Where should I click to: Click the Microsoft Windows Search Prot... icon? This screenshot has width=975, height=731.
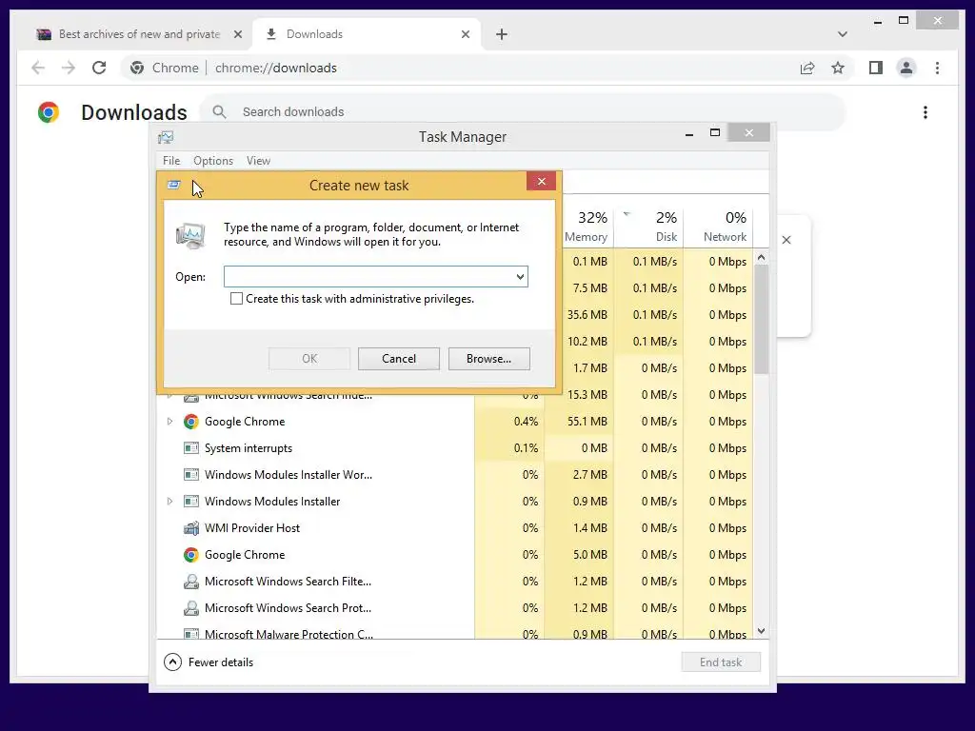click(190, 608)
